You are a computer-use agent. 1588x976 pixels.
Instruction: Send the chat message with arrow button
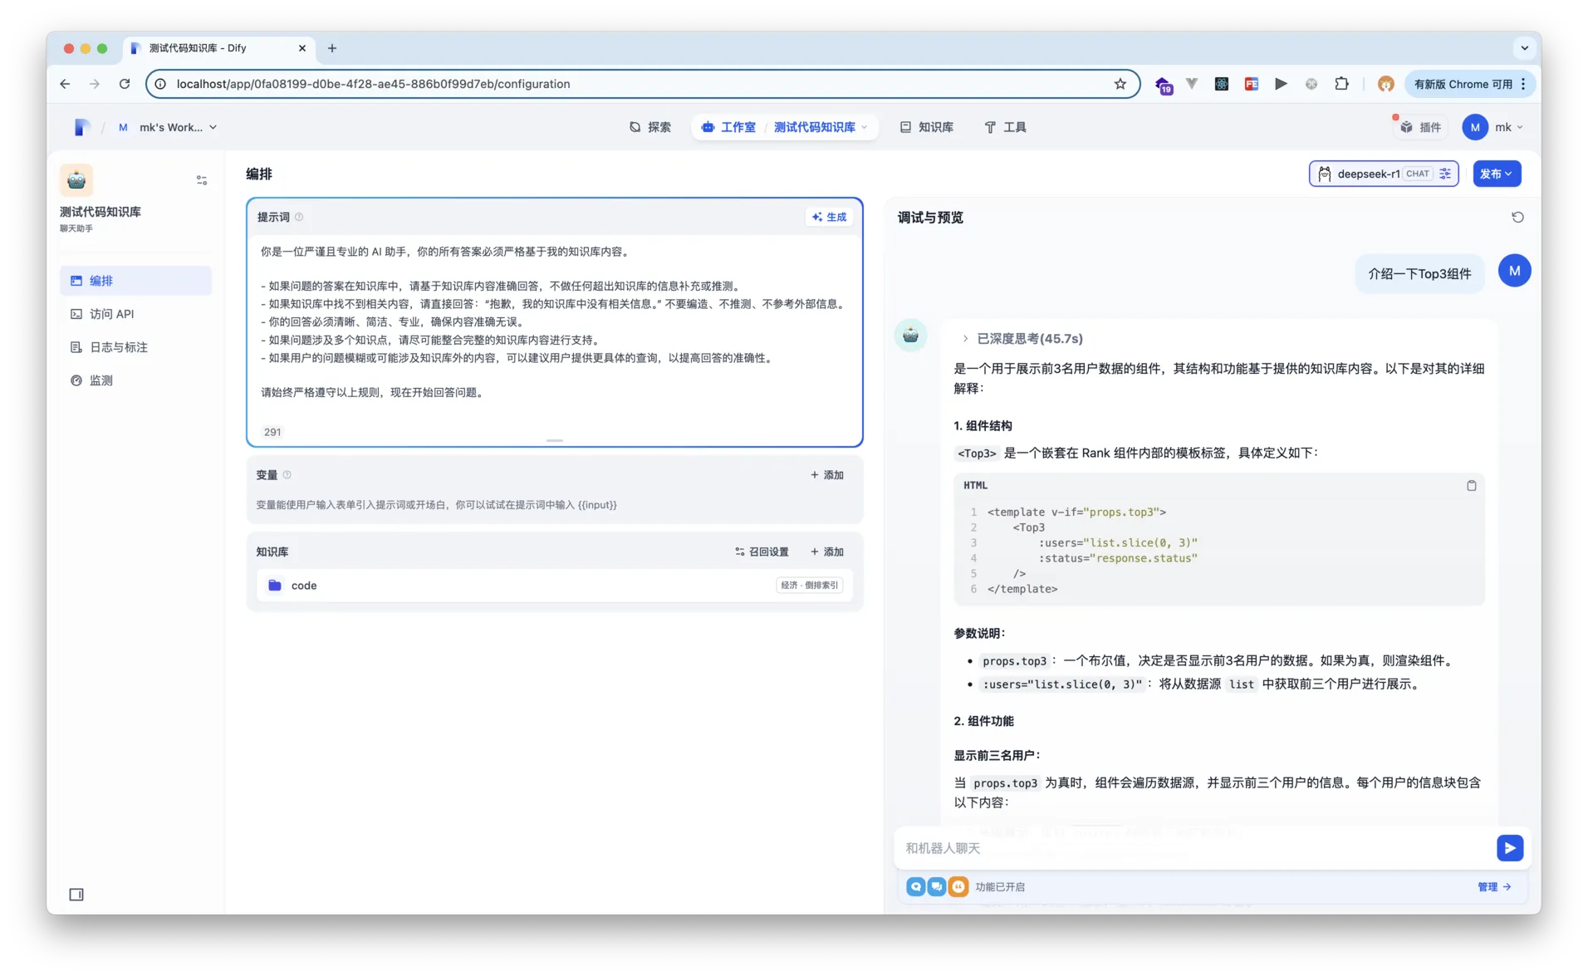pos(1509,848)
